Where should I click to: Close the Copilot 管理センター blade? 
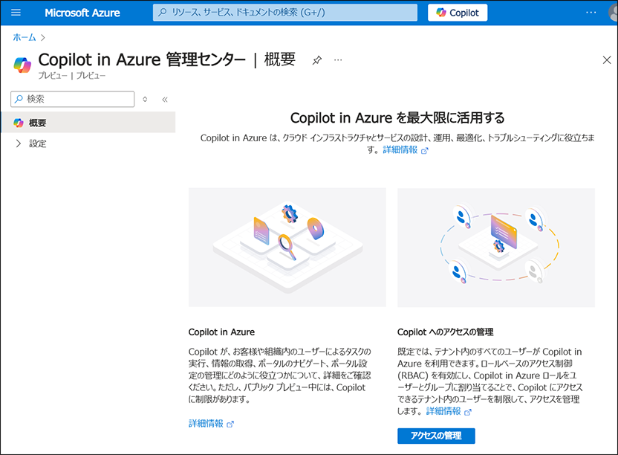click(x=607, y=60)
